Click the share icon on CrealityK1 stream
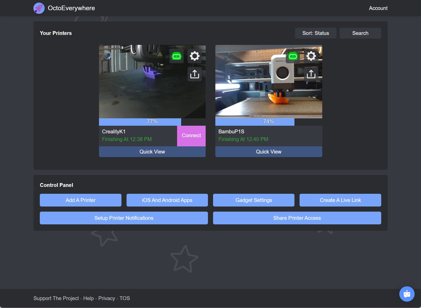421x308 pixels. [194, 74]
